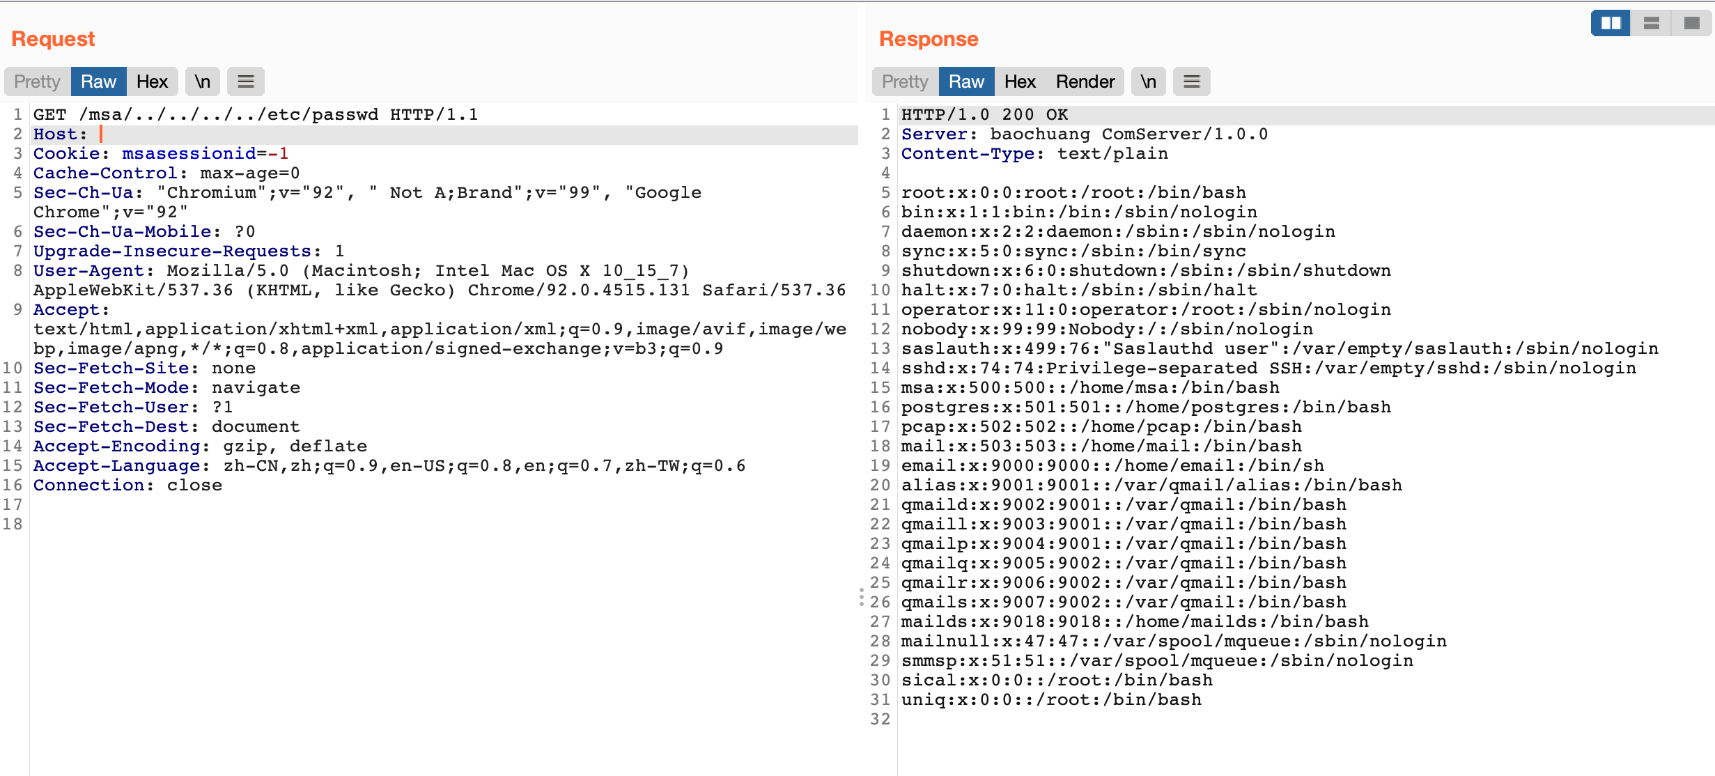Click the GET /etc/passwd request line
The width and height of the screenshot is (1715, 776).
[x=256, y=114]
